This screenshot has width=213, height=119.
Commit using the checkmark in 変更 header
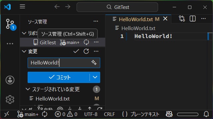pos(76,51)
